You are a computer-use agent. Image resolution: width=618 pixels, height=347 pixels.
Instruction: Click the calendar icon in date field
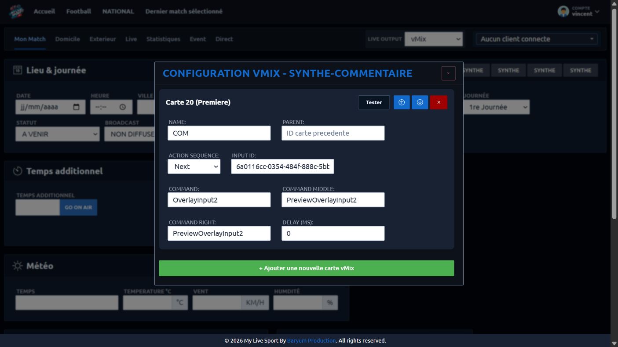[77, 107]
